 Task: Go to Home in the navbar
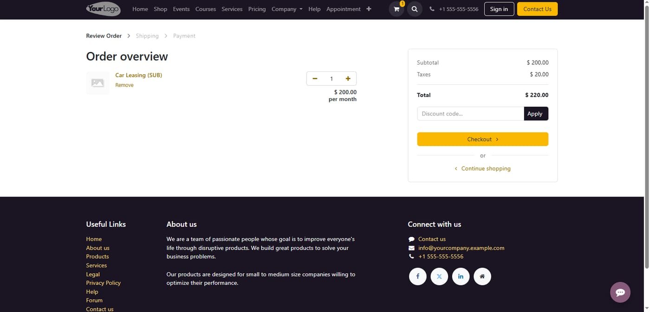(x=140, y=9)
